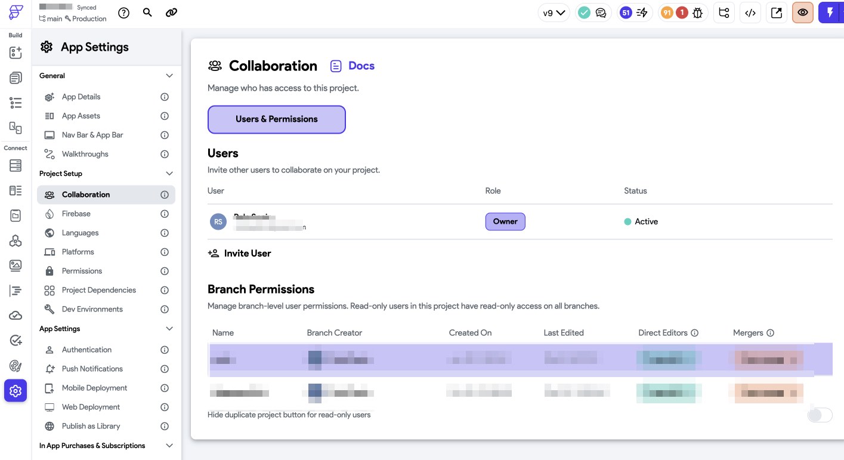
Task: Open the Firebase settings item
Action: point(76,214)
